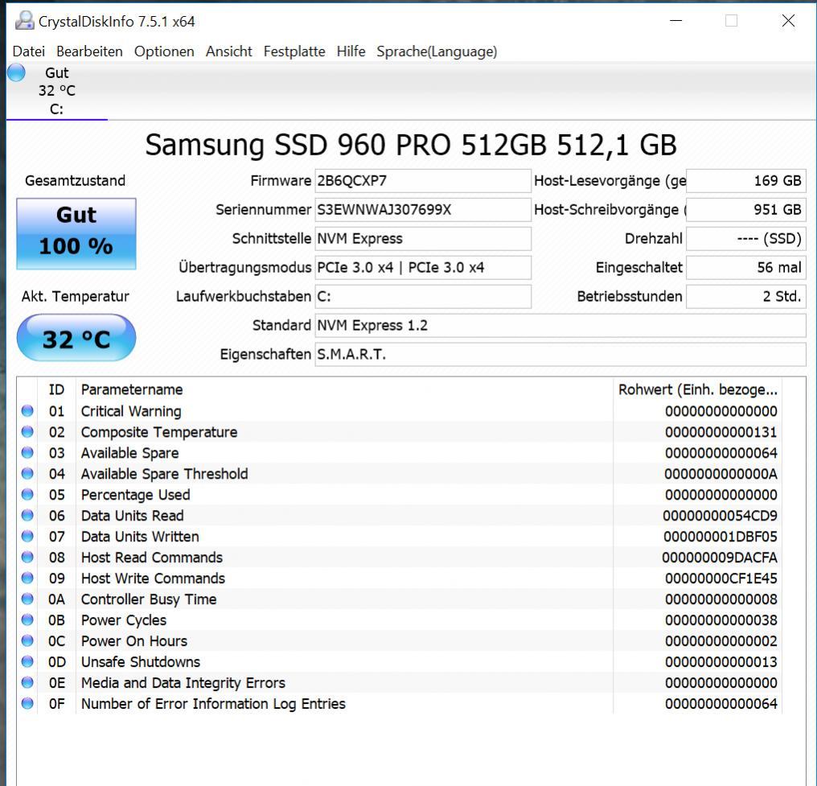Image resolution: width=817 pixels, height=786 pixels.
Task: Click status orb for Media and Data Integrity Errors
Action: (27, 682)
